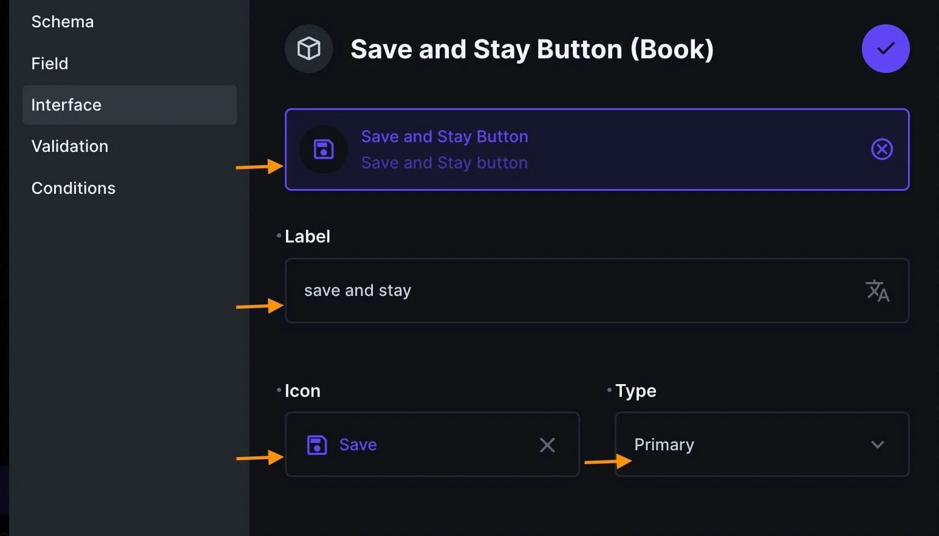Image resolution: width=939 pixels, height=536 pixels.
Task: Expand the Type dropdown chevron
Action: (x=877, y=445)
